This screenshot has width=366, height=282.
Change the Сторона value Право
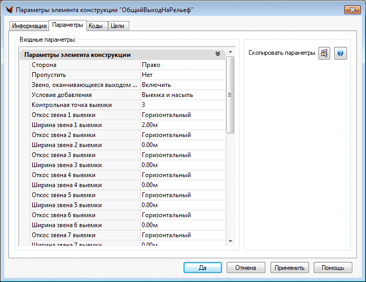(x=182, y=65)
